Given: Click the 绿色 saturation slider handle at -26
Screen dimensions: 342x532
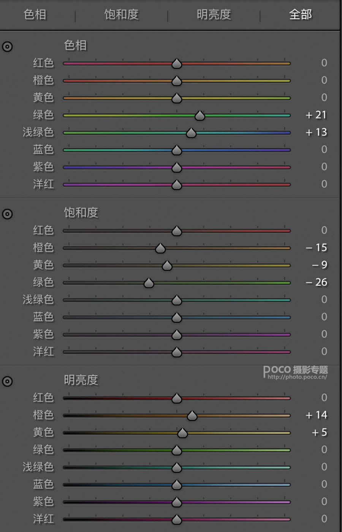Looking at the screenshot, I should click(149, 283).
